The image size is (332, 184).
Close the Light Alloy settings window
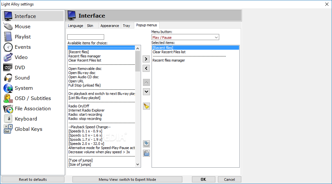click(327, 4)
